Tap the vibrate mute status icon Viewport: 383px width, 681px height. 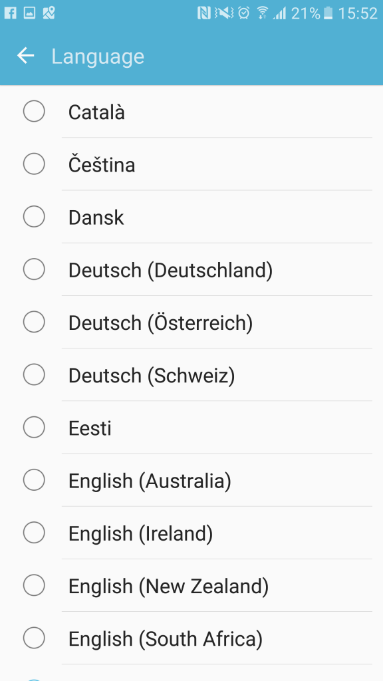click(224, 13)
